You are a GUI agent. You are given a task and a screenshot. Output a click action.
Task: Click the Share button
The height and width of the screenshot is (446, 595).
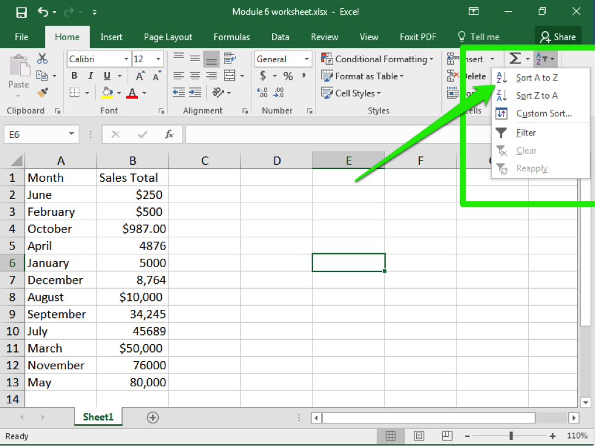click(x=558, y=37)
